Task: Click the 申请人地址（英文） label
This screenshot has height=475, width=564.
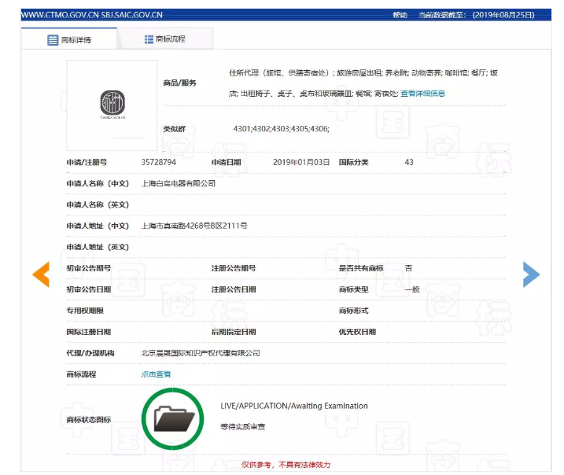Action: [98, 247]
